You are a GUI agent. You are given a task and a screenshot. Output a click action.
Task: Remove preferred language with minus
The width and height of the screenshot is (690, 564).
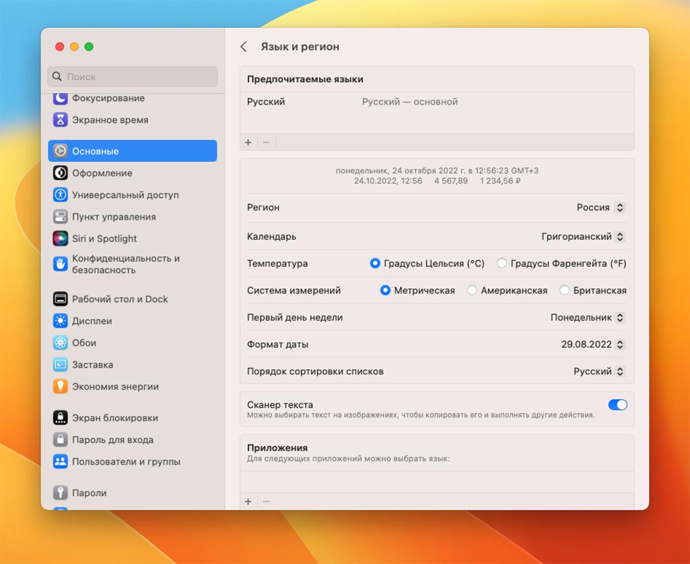[266, 142]
